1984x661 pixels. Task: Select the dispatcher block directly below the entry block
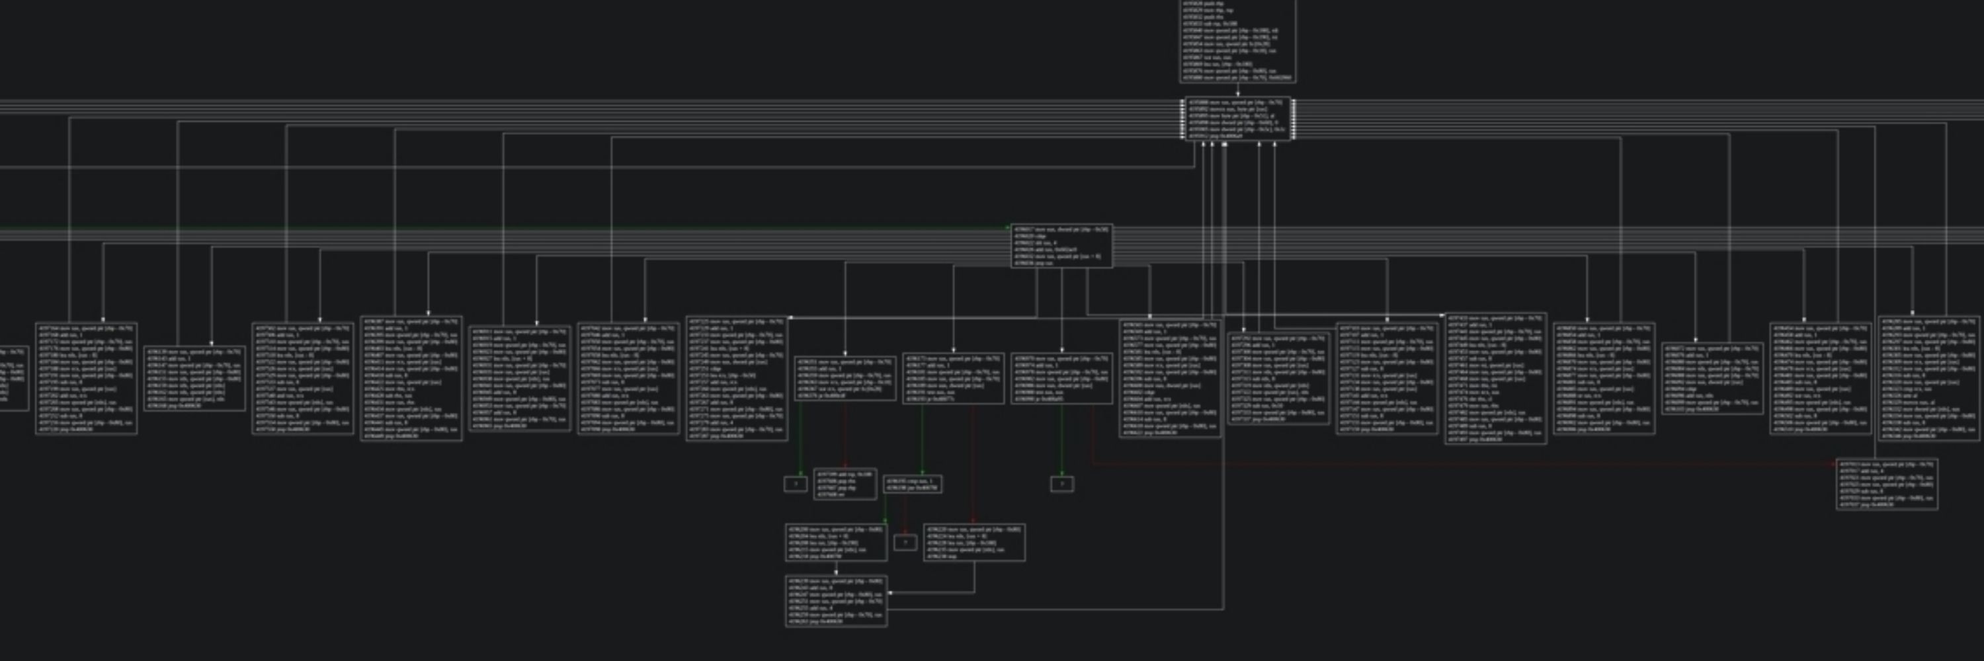(1238, 118)
